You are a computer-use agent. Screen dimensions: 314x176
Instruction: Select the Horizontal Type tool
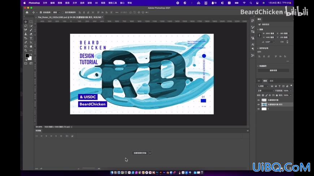(31, 38)
